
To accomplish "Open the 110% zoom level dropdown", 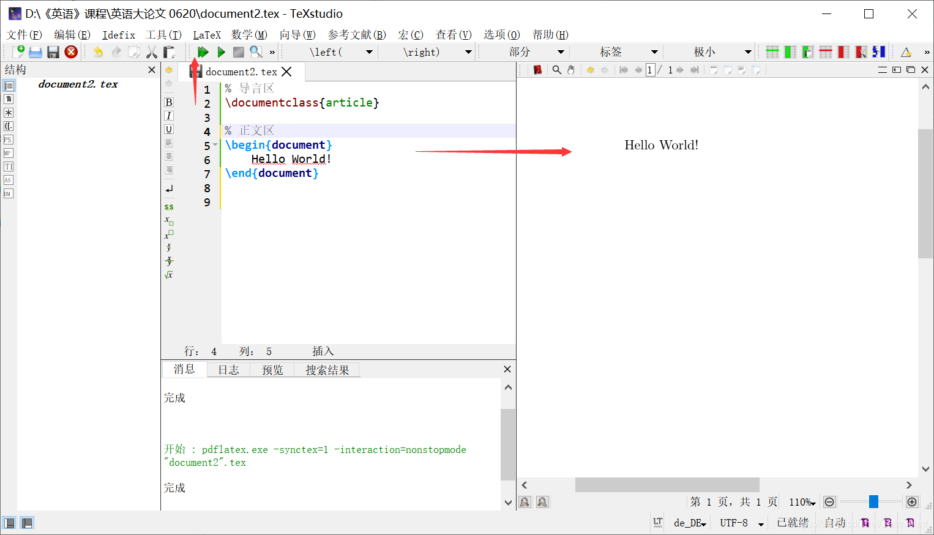I will click(802, 502).
